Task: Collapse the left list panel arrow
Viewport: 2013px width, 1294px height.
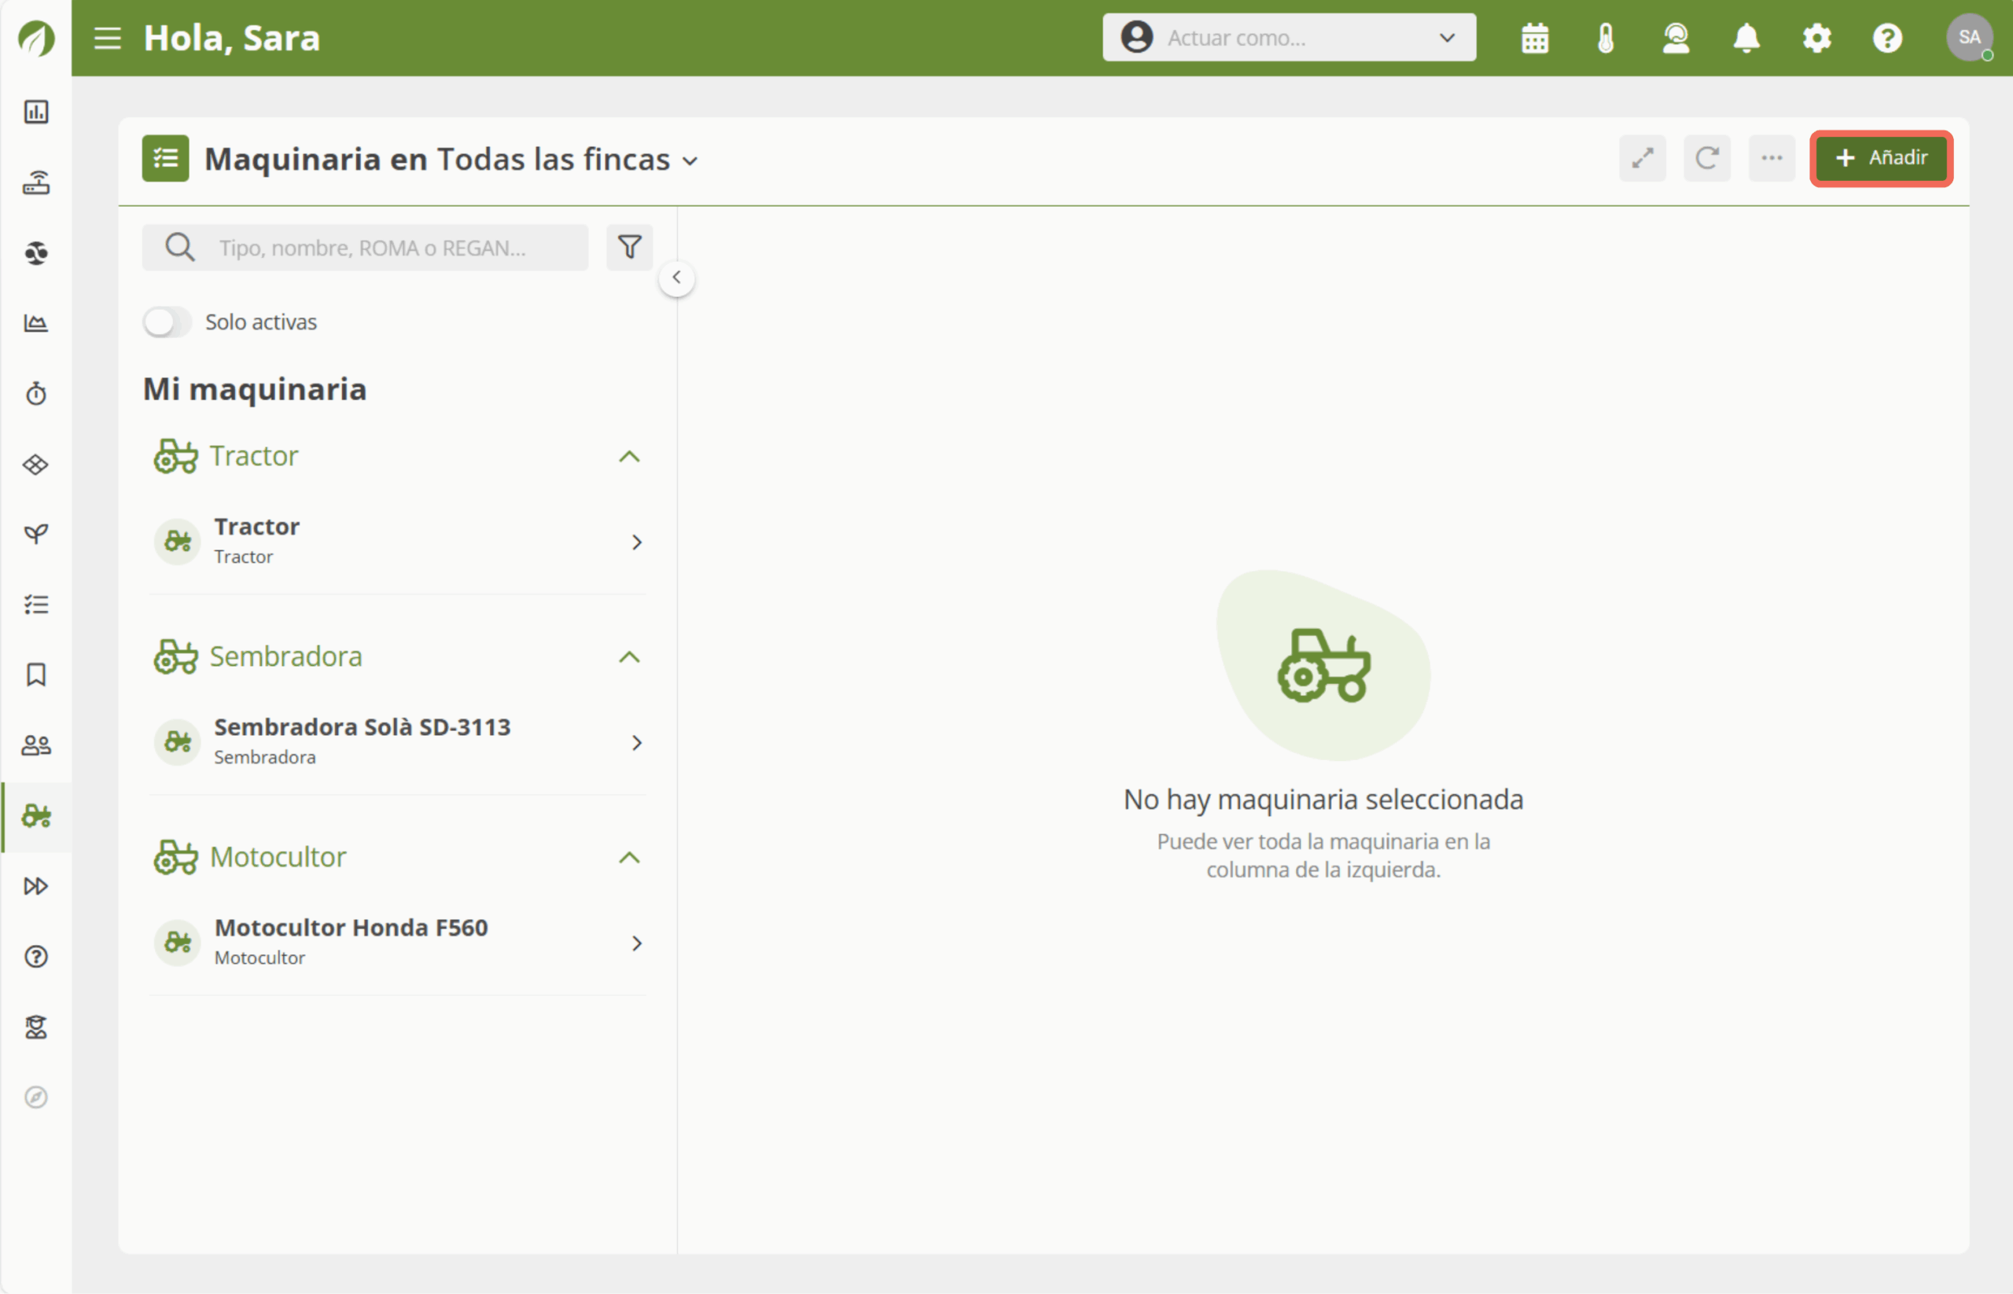Action: [x=676, y=278]
